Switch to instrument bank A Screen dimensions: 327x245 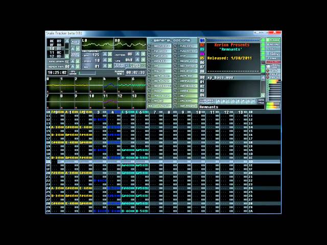[219, 101]
